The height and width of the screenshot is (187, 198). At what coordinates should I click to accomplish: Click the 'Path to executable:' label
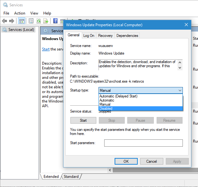[x=85, y=76]
